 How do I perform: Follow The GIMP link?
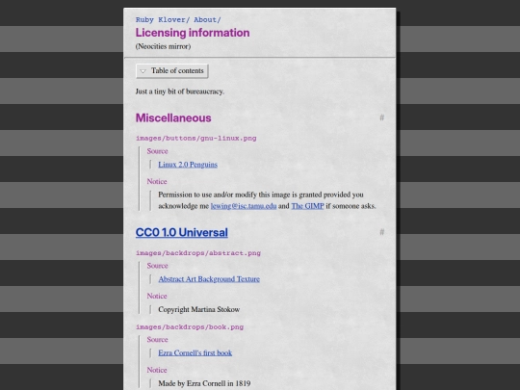(307, 206)
